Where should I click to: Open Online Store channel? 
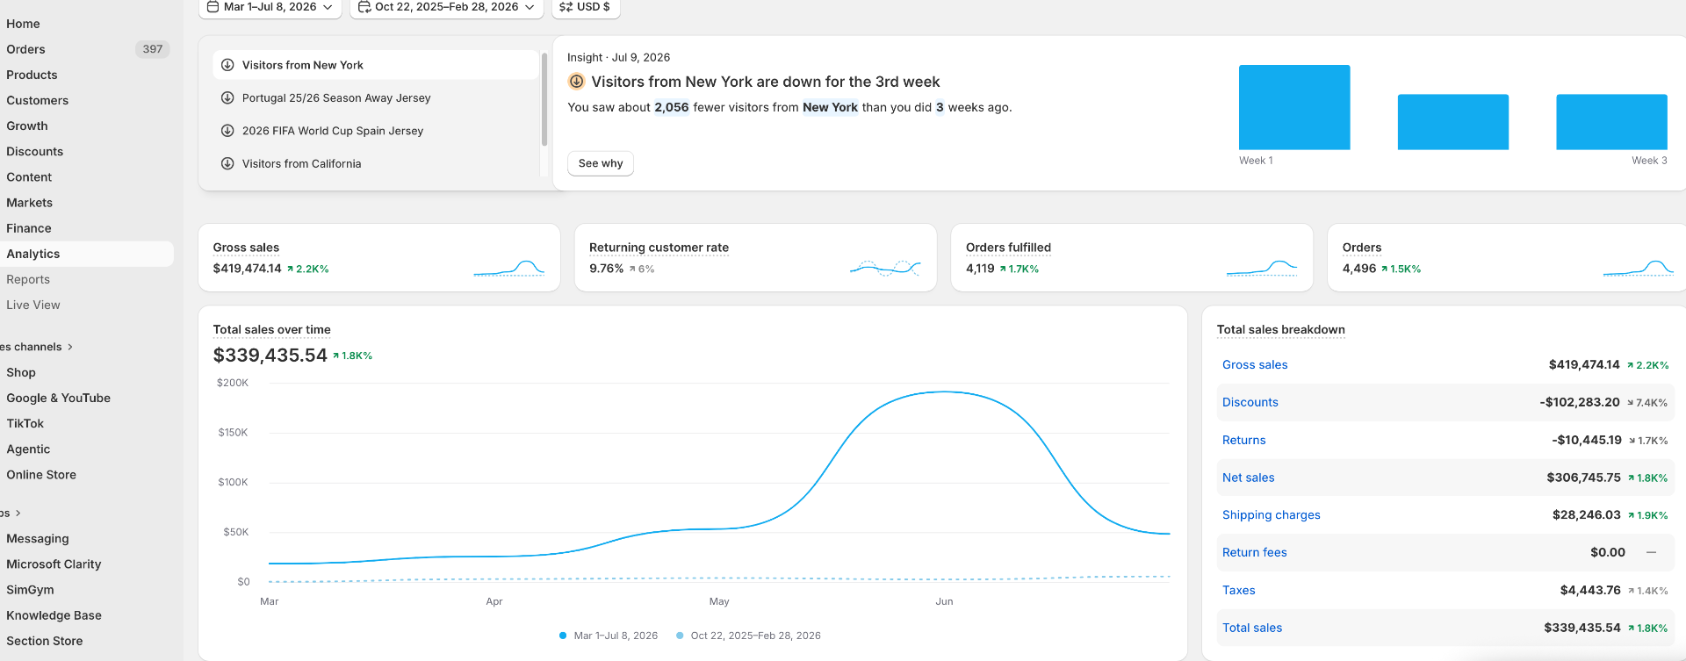point(41,474)
